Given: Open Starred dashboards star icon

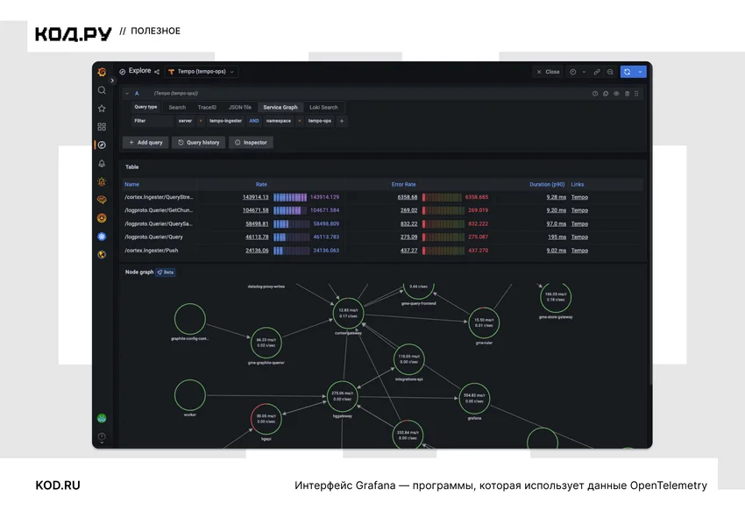Looking at the screenshot, I should coord(102,109).
